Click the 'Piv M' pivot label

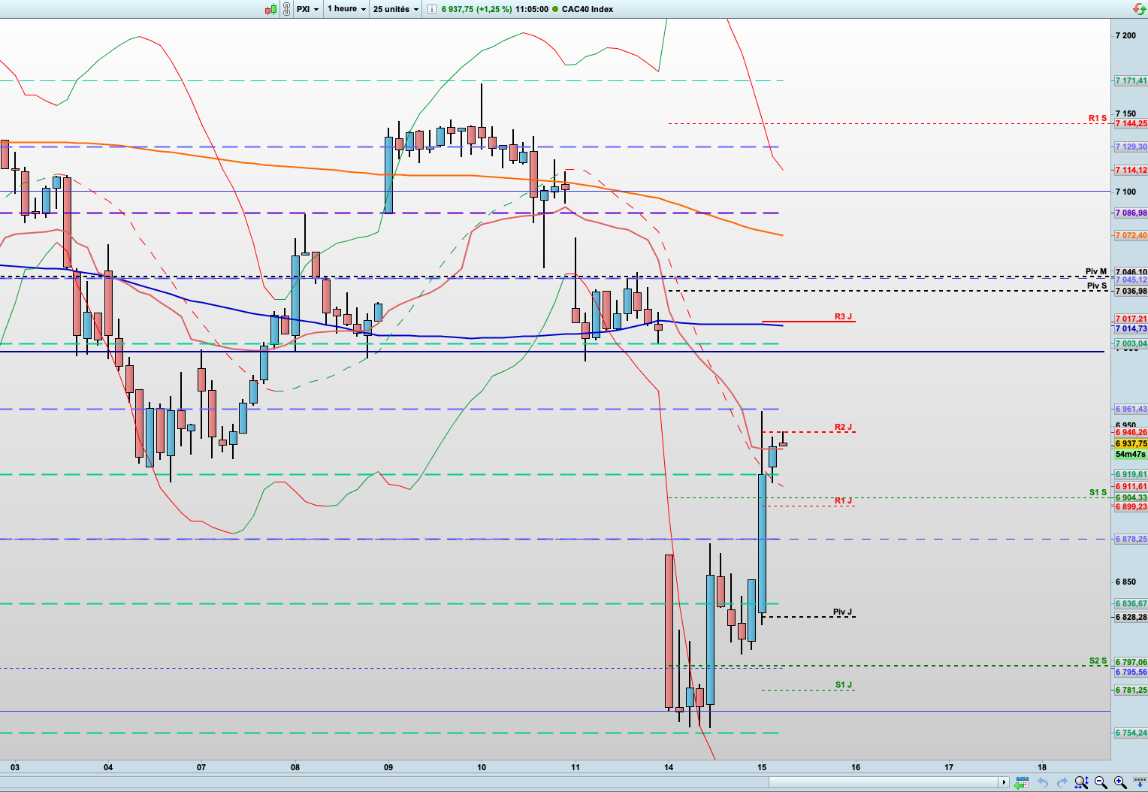(x=1096, y=271)
